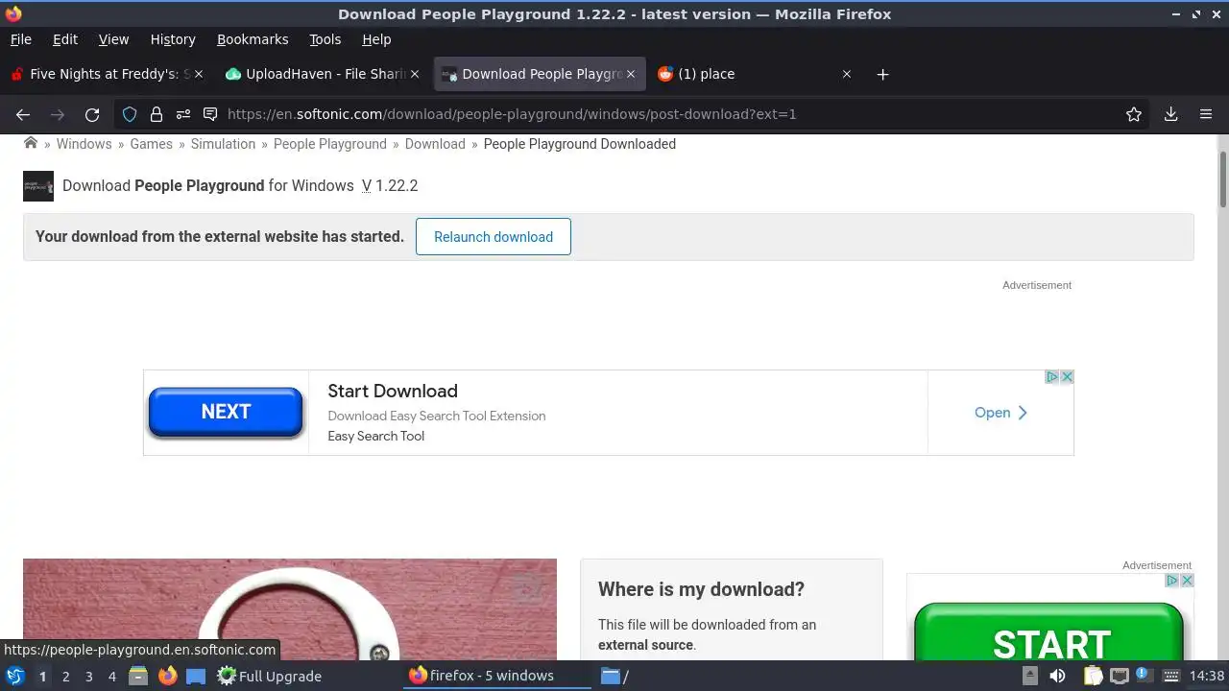This screenshot has height=691, width=1229.
Task: Open the clipboard manager tray icon
Action: [1093, 676]
